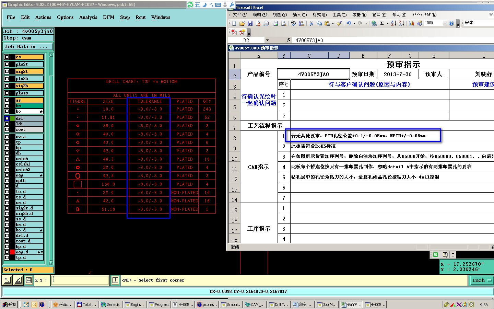Click the exclamation mark button near prompt

[115, 280]
